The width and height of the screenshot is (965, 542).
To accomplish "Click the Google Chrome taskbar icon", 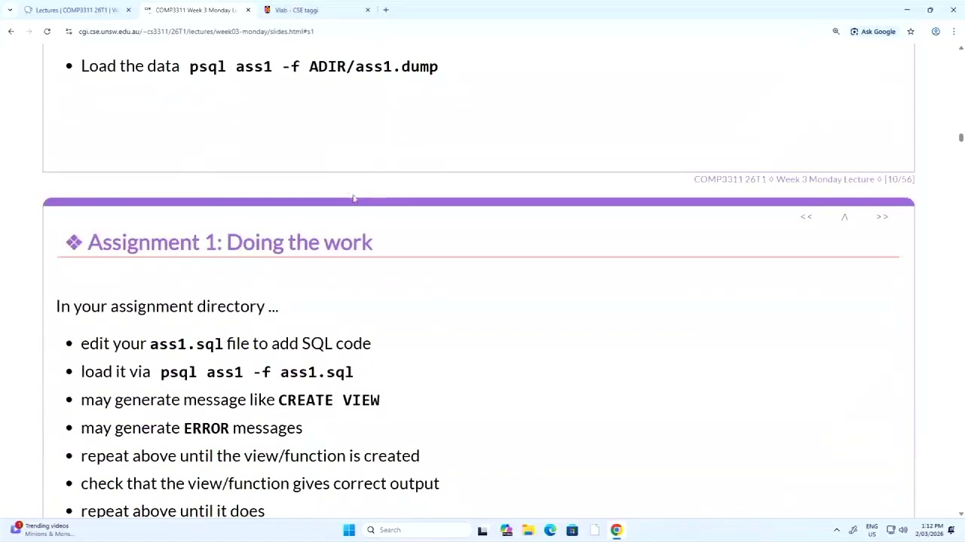I will (617, 530).
